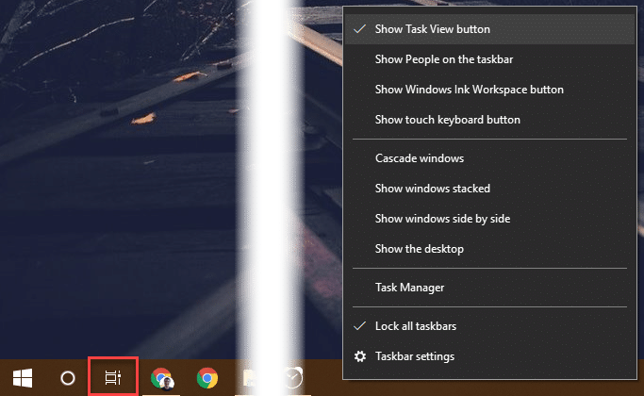Toggle Lock all taskbars
This screenshot has width=644, height=396.
click(x=489, y=326)
